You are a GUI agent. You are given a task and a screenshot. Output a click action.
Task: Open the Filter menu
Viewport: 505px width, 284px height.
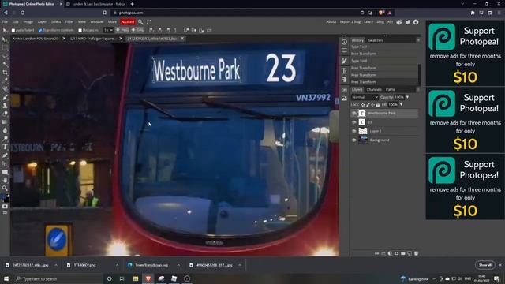[69, 22]
